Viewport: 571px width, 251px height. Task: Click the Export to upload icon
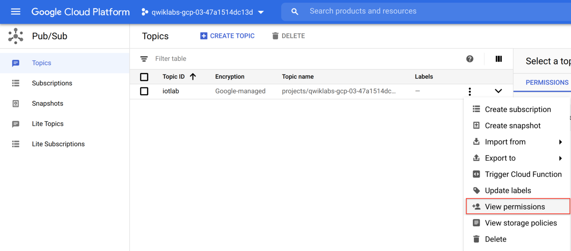pos(476,158)
